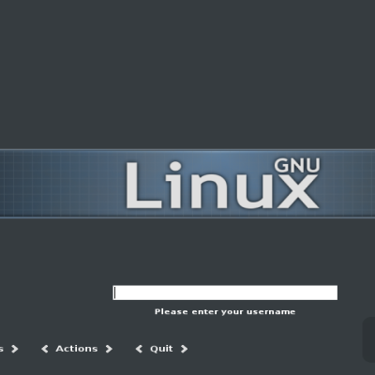This screenshot has height=375, width=375.
Task: Open the Actions menu
Action: pyautogui.click(x=77, y=349)
